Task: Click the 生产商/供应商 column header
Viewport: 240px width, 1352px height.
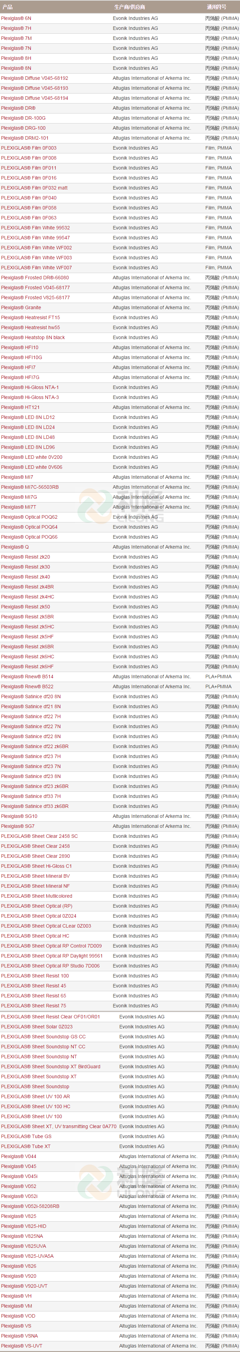Action: coord(130,7)
